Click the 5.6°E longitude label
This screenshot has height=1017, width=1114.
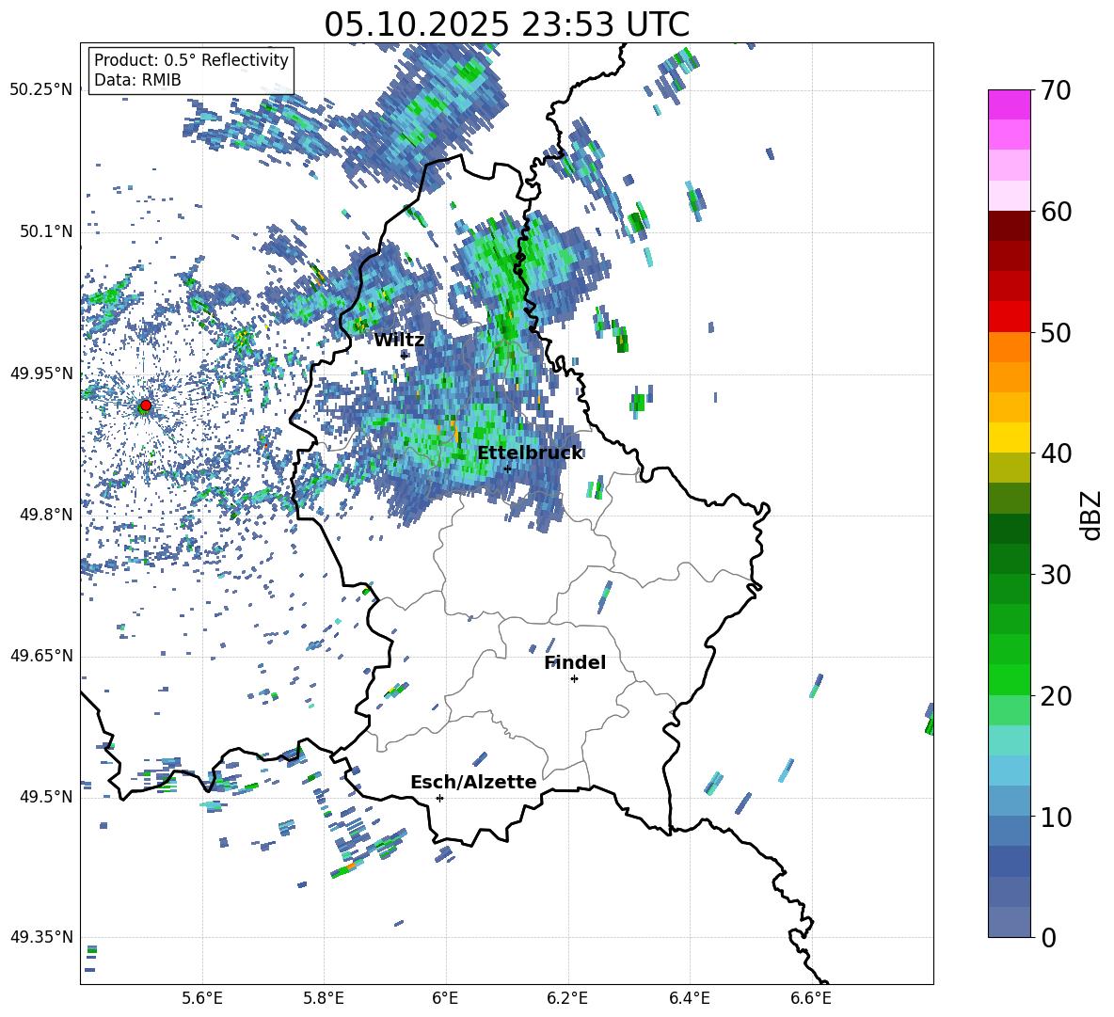[x=202, y=998]
